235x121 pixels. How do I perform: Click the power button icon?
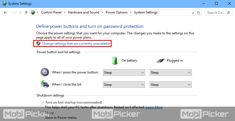click(45, 72)
